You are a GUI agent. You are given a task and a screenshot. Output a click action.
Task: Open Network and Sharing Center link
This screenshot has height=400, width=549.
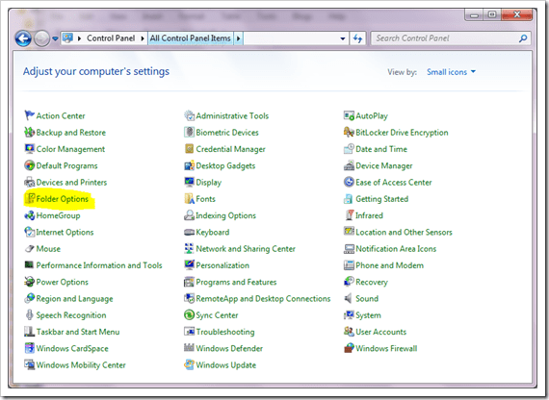pos(246,249)
